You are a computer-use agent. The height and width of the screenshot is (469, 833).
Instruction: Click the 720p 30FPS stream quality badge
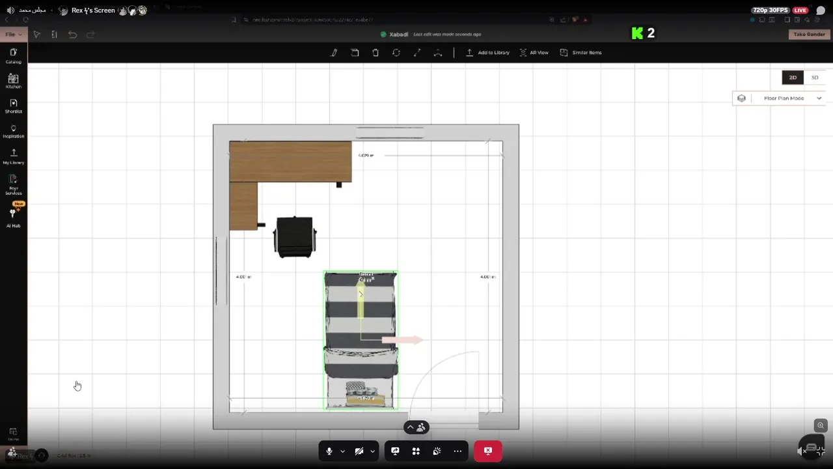point(772,10)
